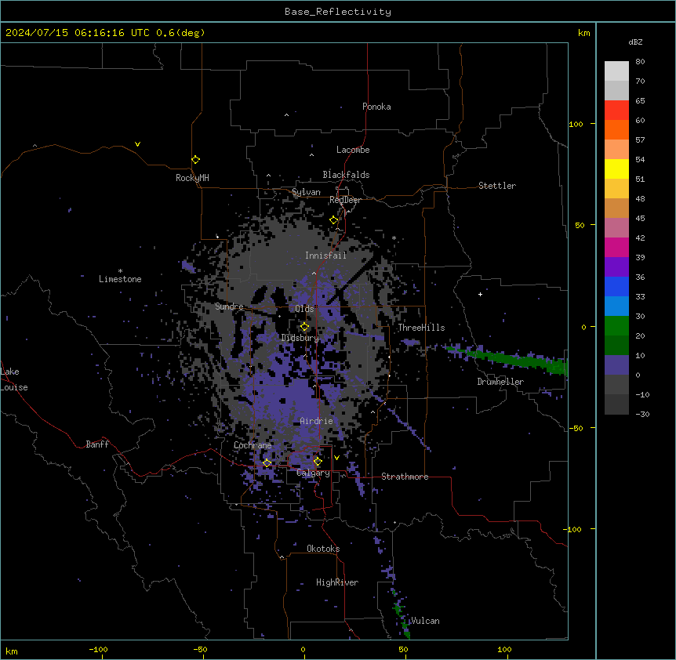
Task: Click the Vulcan town label
Action: [x=425, y=621]
